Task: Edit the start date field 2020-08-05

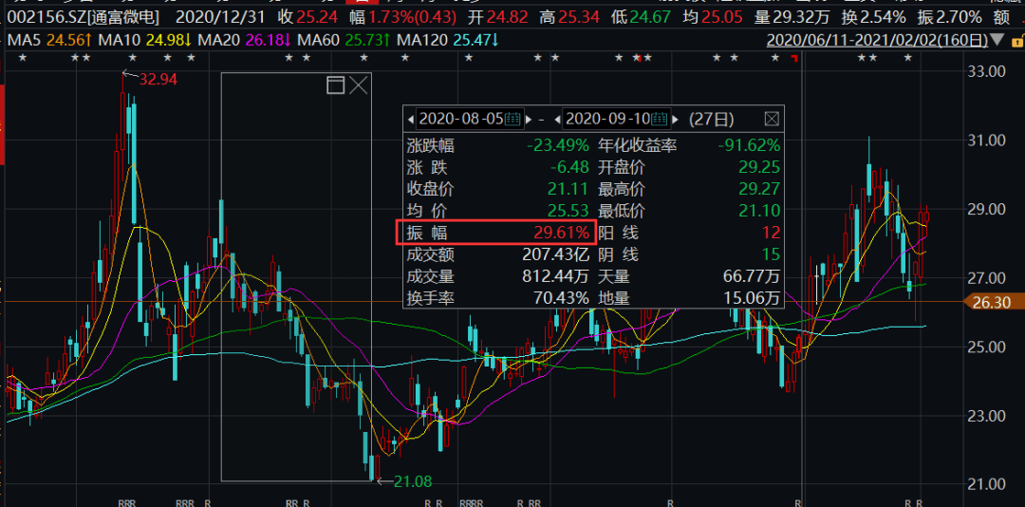Action: coord(460,119)
